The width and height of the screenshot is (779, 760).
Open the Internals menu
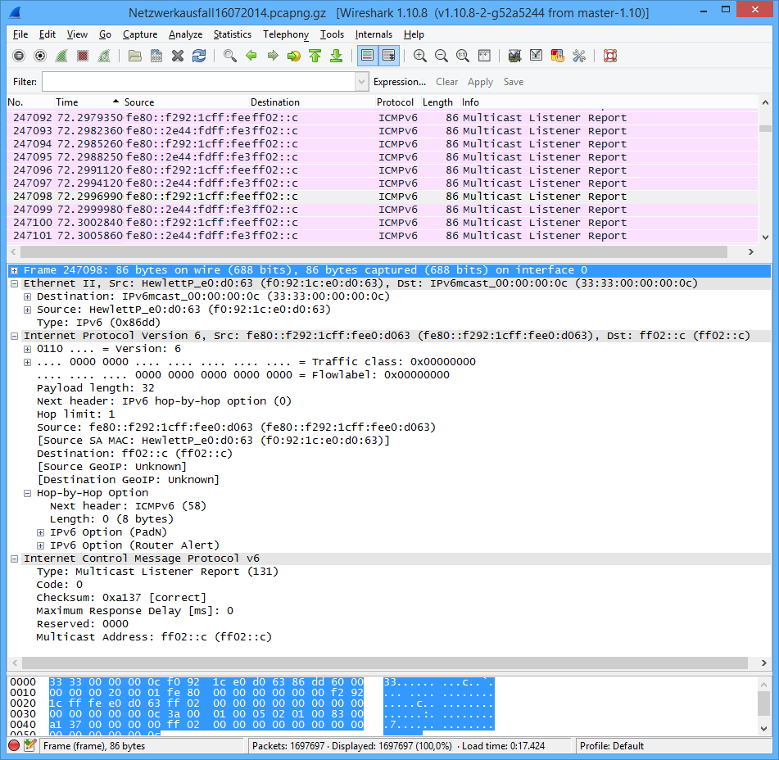[x=374, y=34]
